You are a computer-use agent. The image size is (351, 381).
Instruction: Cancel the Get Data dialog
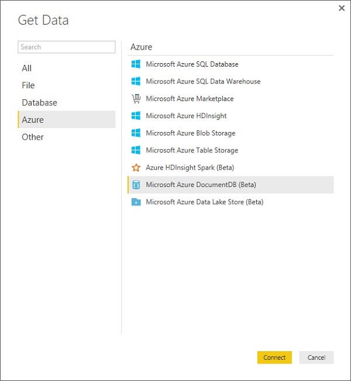tap(316, 358)
